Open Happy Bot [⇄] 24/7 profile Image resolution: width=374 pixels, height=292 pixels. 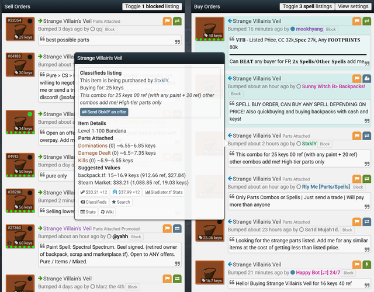[318, 273]
